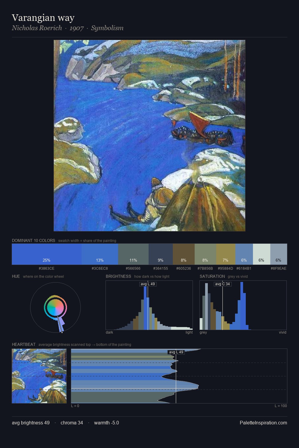Click 'how dark vs how light' caption

pos(152,276)
